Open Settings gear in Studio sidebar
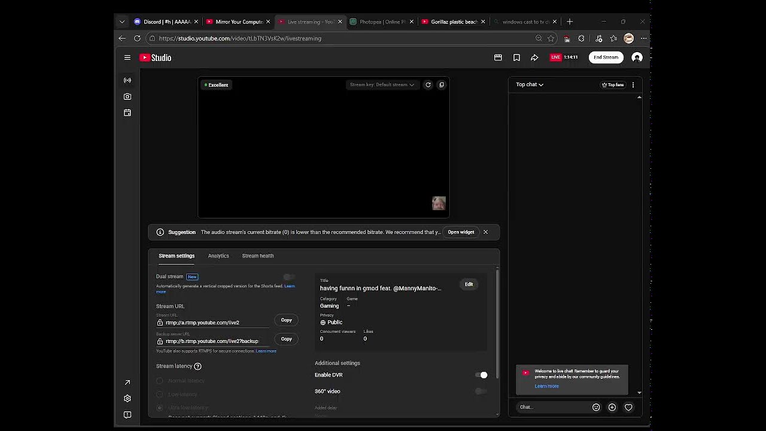Screen dimensions: 766x431 (x=127, y=399)
